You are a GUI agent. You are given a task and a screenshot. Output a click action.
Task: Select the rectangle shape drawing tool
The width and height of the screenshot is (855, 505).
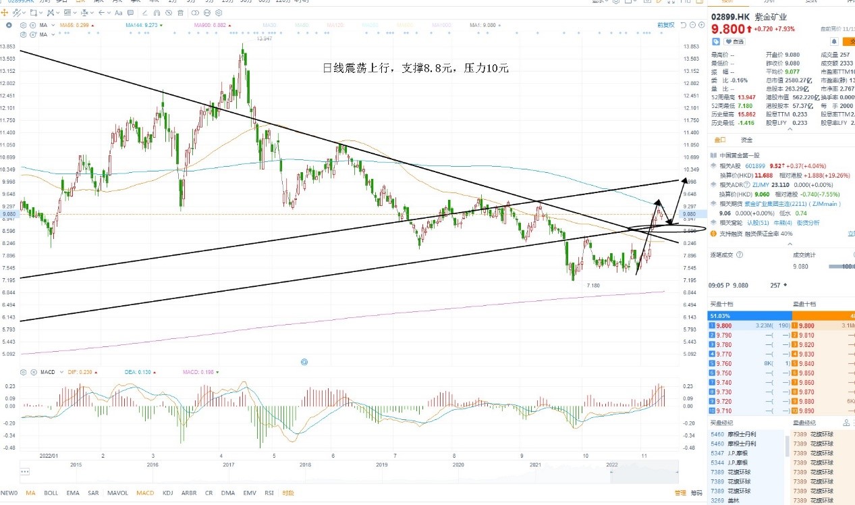pos(34,13)
